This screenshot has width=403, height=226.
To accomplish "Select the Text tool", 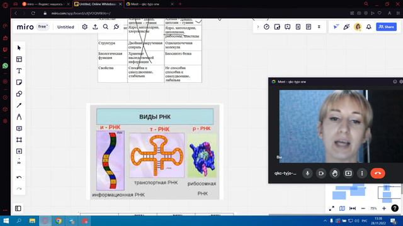I will [x=19, y=71].
